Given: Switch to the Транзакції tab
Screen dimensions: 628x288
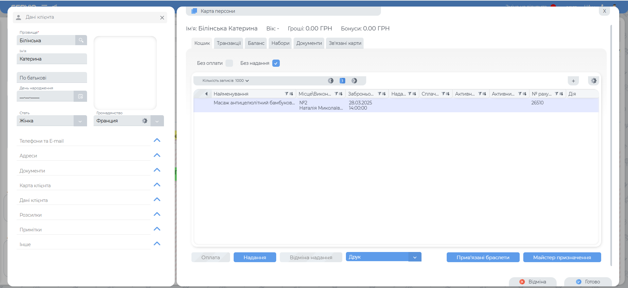Looking at the screenshot, I should (228, 43).
